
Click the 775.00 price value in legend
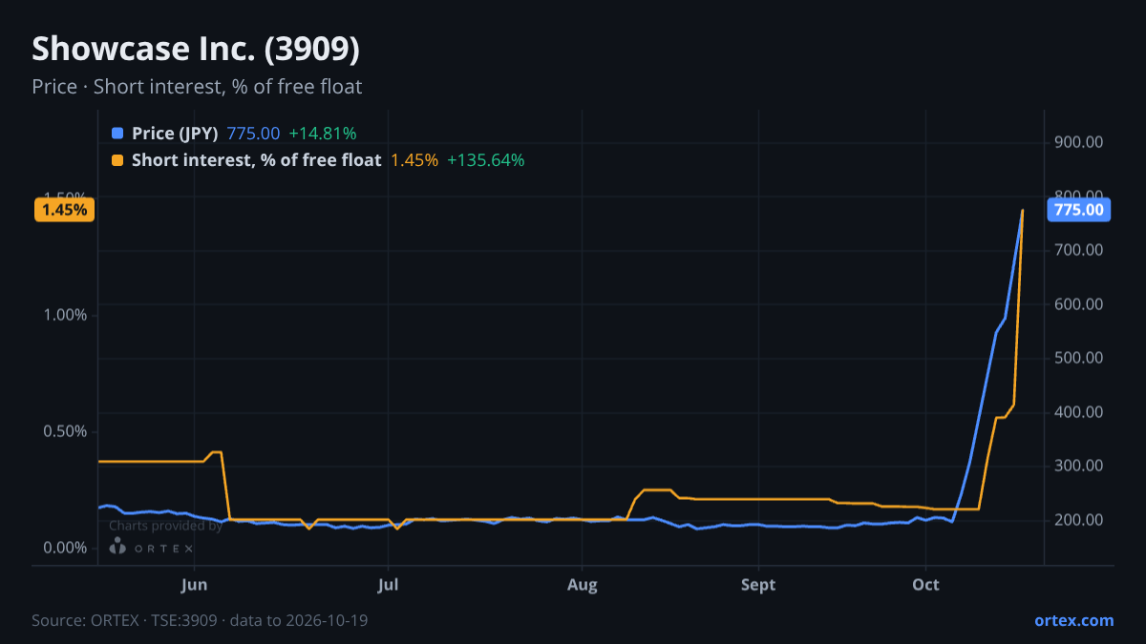coord(253,134)
